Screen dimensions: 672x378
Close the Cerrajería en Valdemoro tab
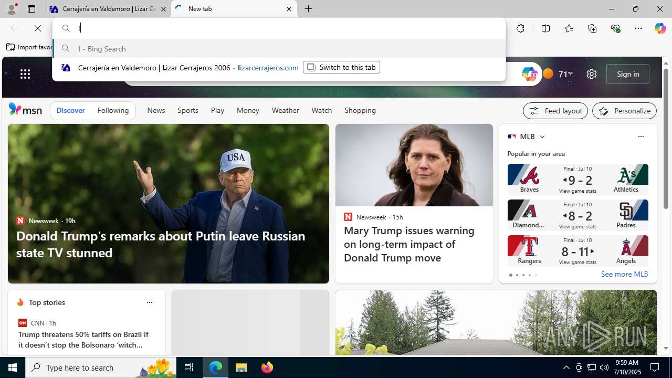point(163,9)
